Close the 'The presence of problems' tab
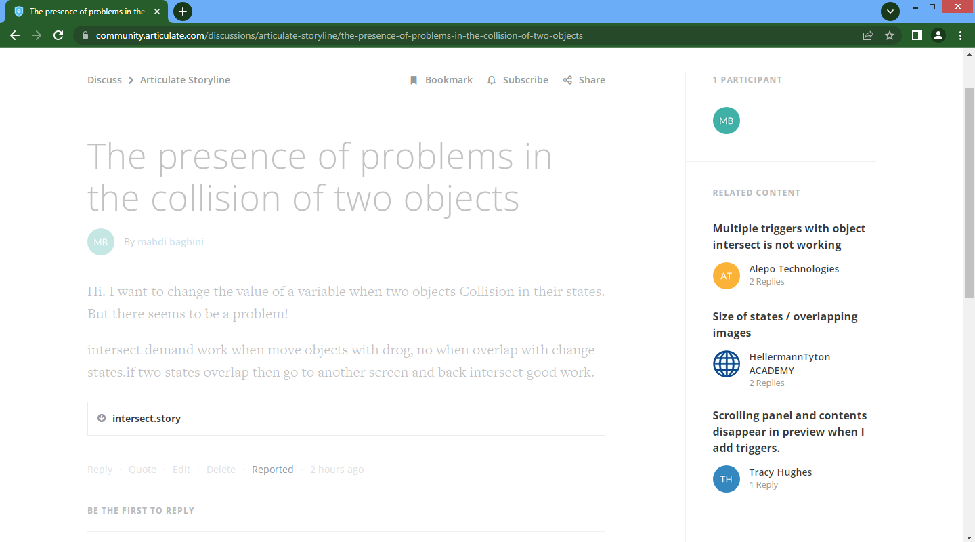This screenshot has width=975, height=542. (x=157, y=12)
